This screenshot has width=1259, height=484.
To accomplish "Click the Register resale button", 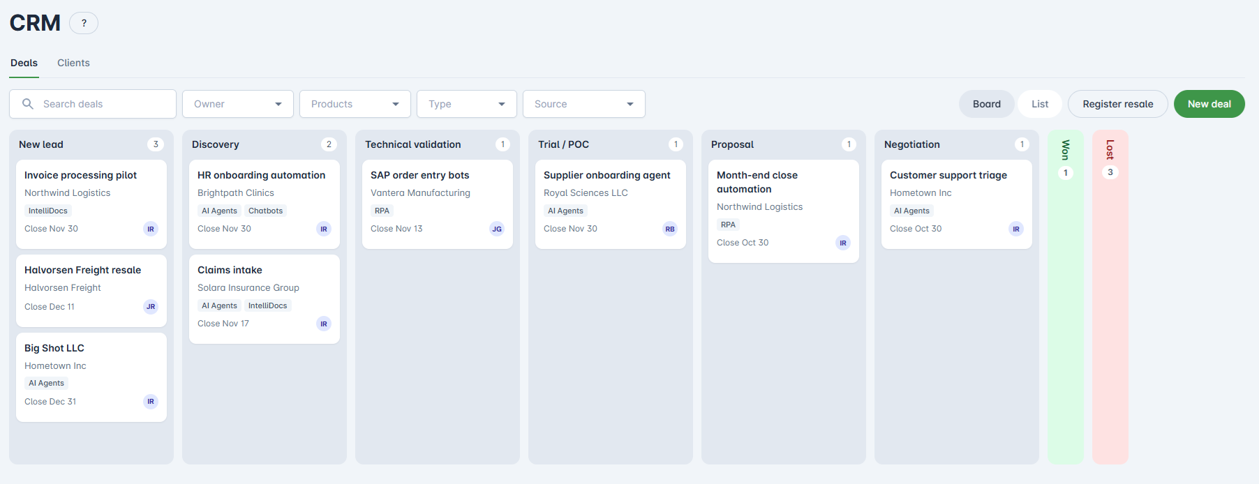I will (x=1118, y=104).
